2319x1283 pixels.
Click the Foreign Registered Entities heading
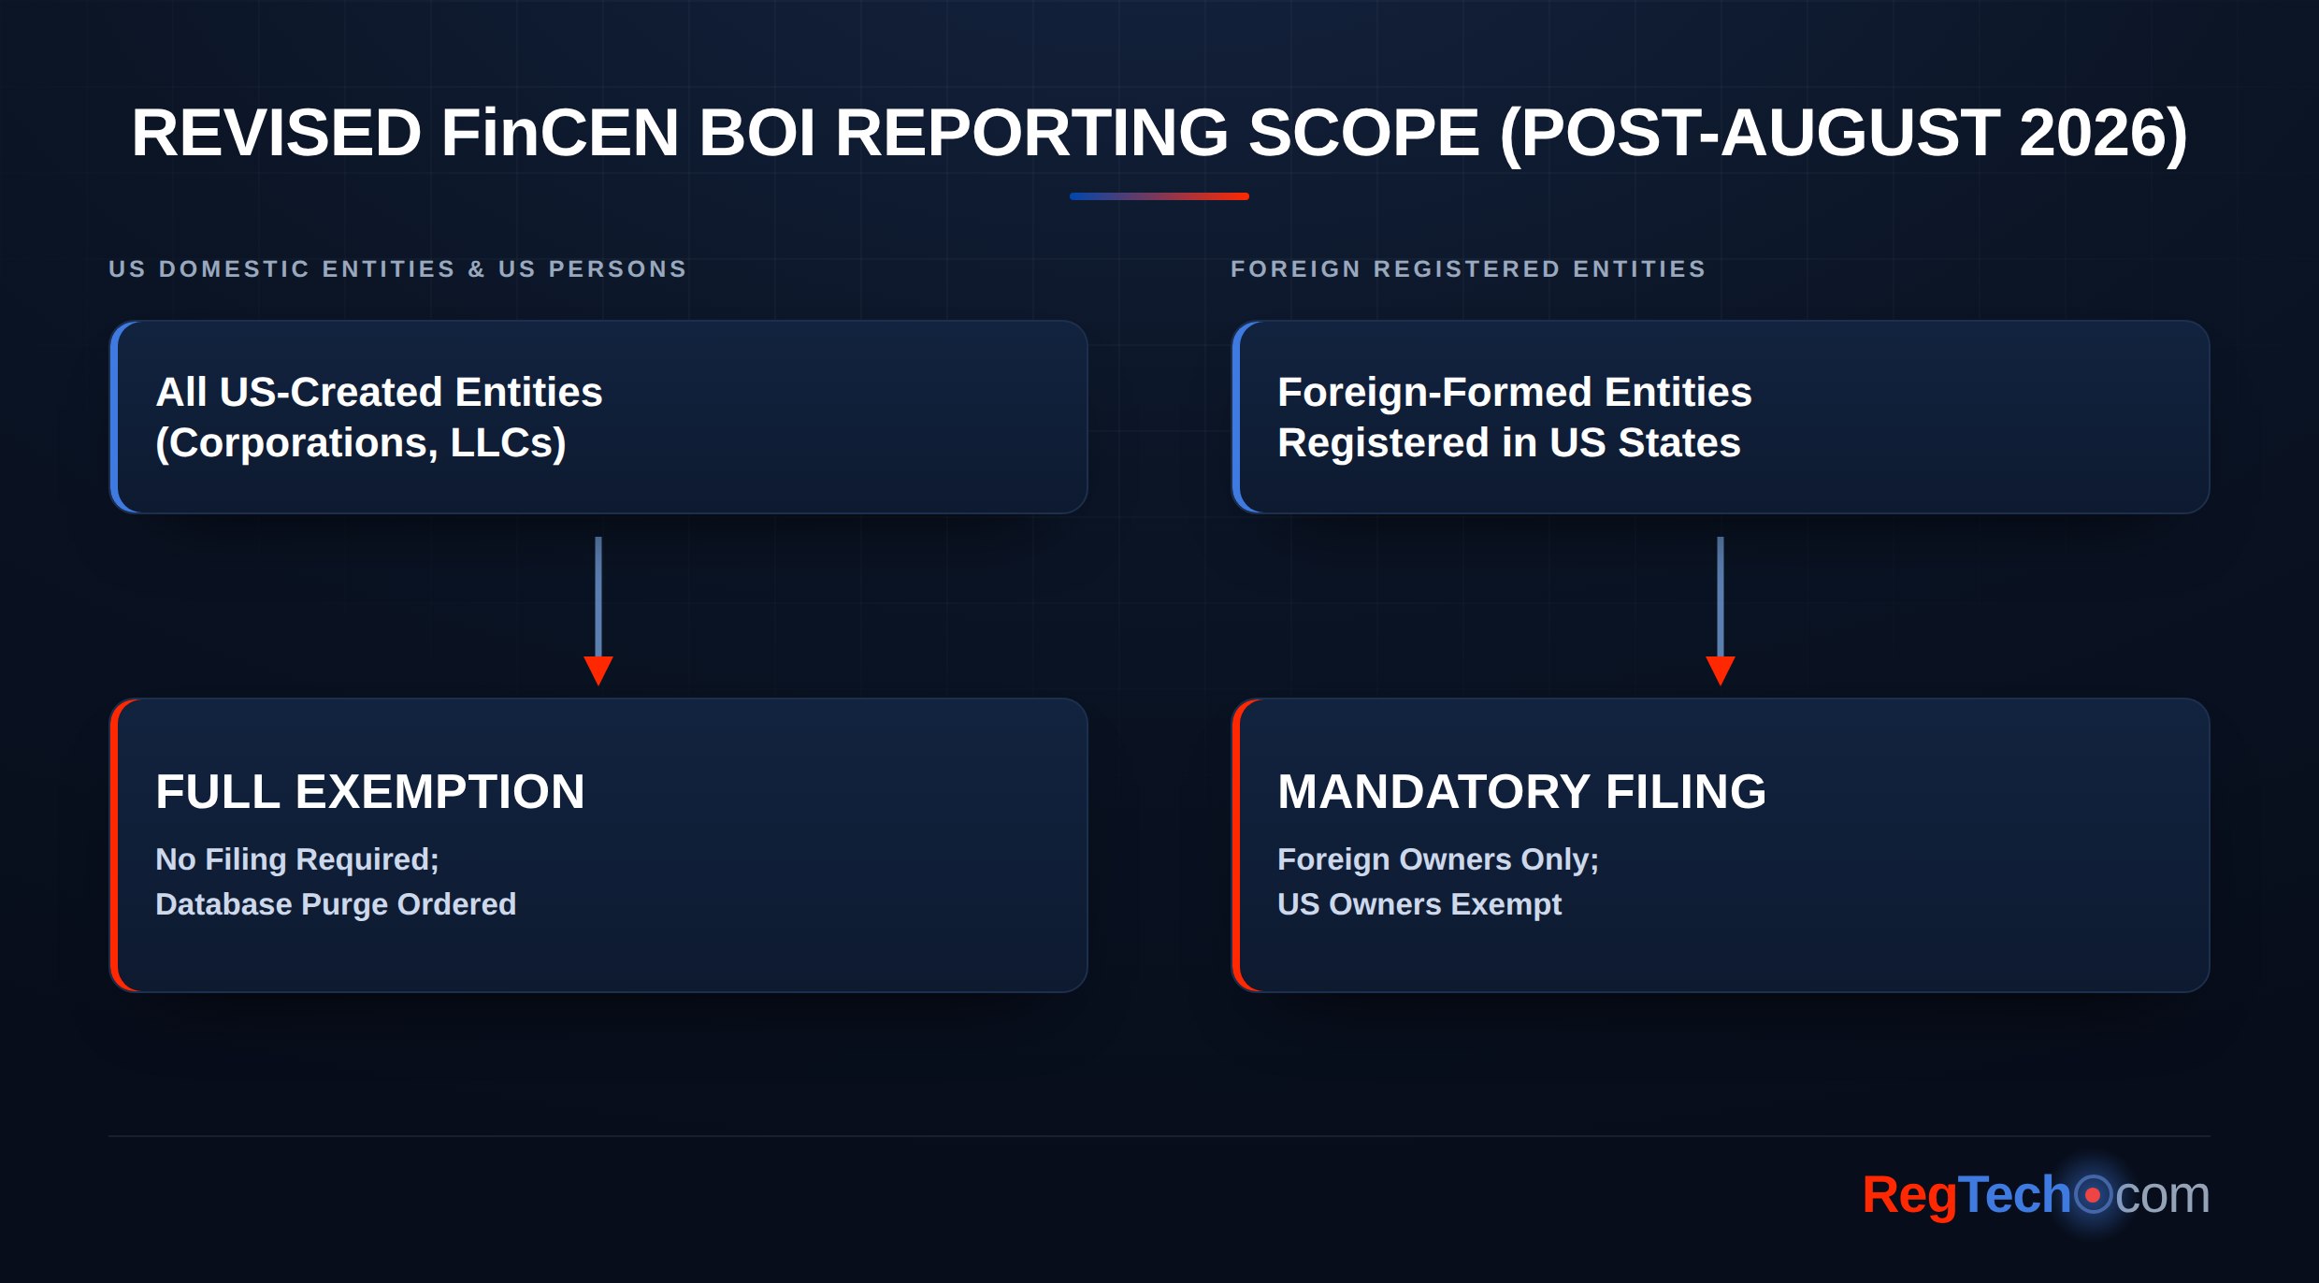pyautogui.click(x=1468, y=269)
